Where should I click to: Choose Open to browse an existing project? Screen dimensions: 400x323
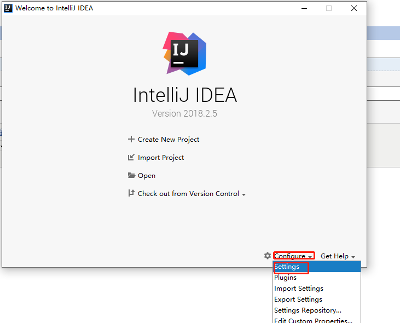147,176
